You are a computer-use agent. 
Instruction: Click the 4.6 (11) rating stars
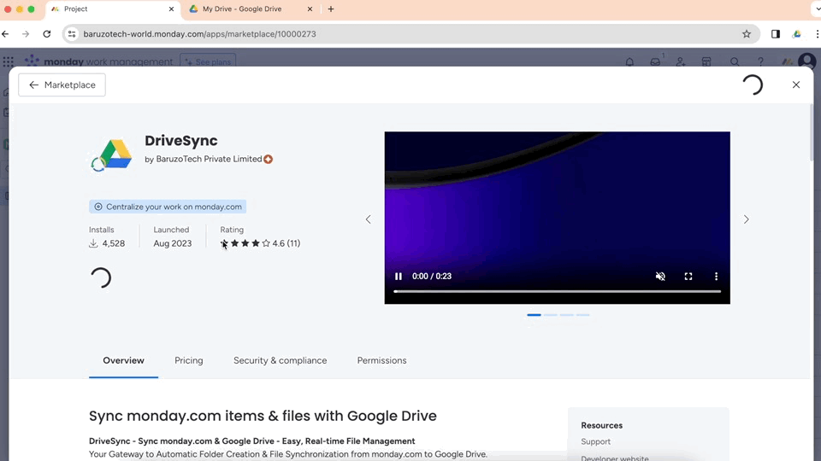click(x=260, y=243)
